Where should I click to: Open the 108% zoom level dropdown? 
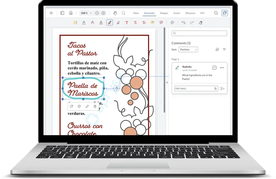coord(86,13)
